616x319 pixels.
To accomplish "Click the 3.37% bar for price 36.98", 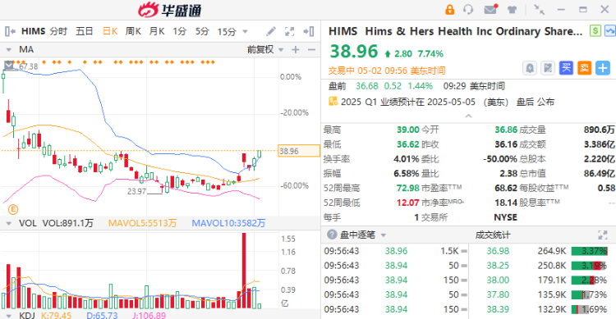I will click(589, 251).
